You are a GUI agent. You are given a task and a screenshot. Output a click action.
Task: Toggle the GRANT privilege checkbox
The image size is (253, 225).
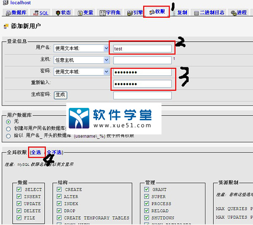click(x=148, y=190)
